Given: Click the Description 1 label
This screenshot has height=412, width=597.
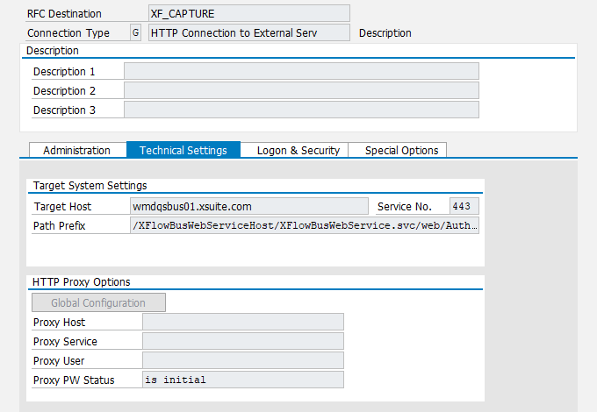Looking at the screenshot, I should [64, 72].
